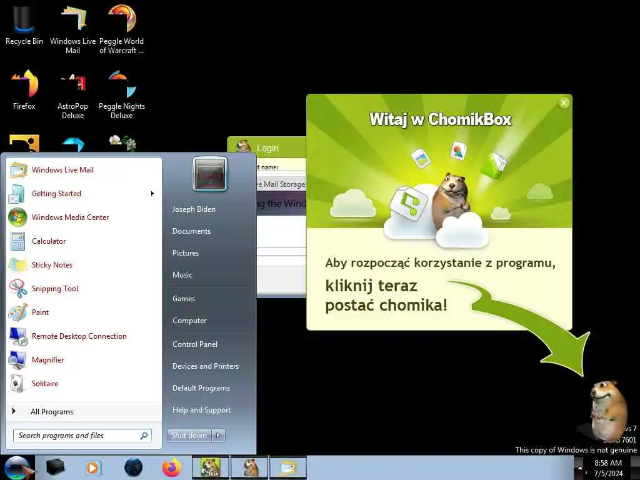640x480 pixels.
Task: Open Games from Start menu
Action: pos(184,299)
